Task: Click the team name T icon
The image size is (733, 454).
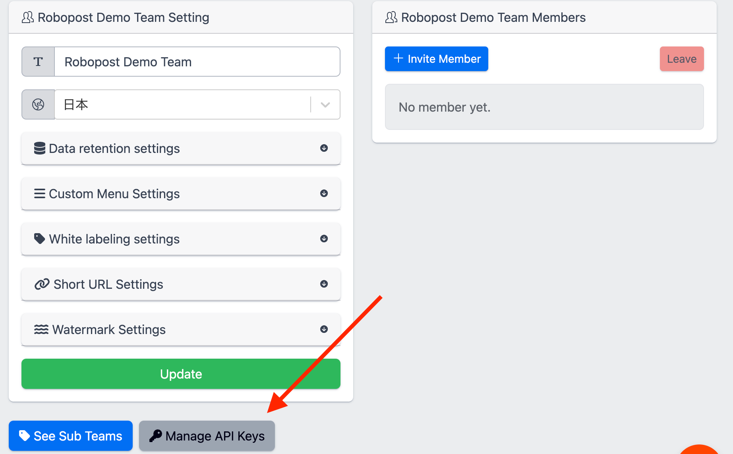Action: pos(38,62)
